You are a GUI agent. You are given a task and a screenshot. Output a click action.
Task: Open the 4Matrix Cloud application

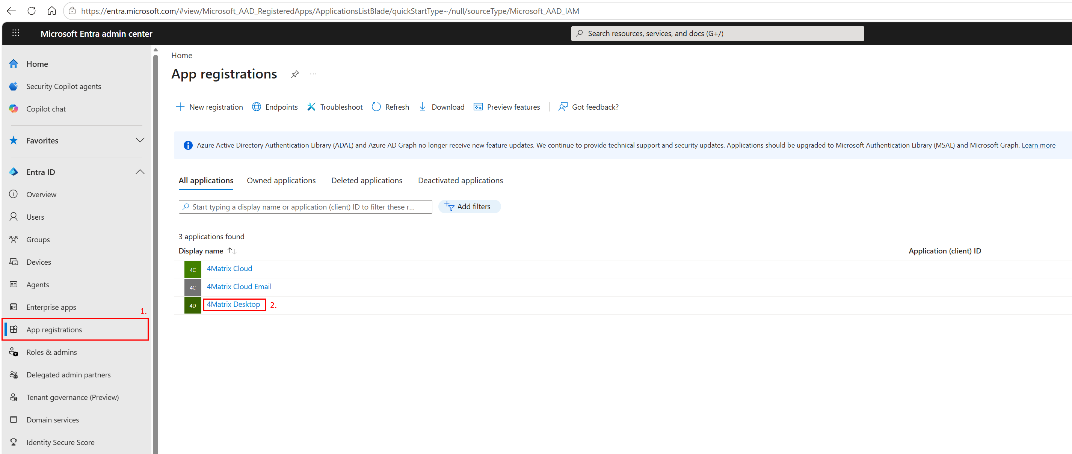coord(229,269)
